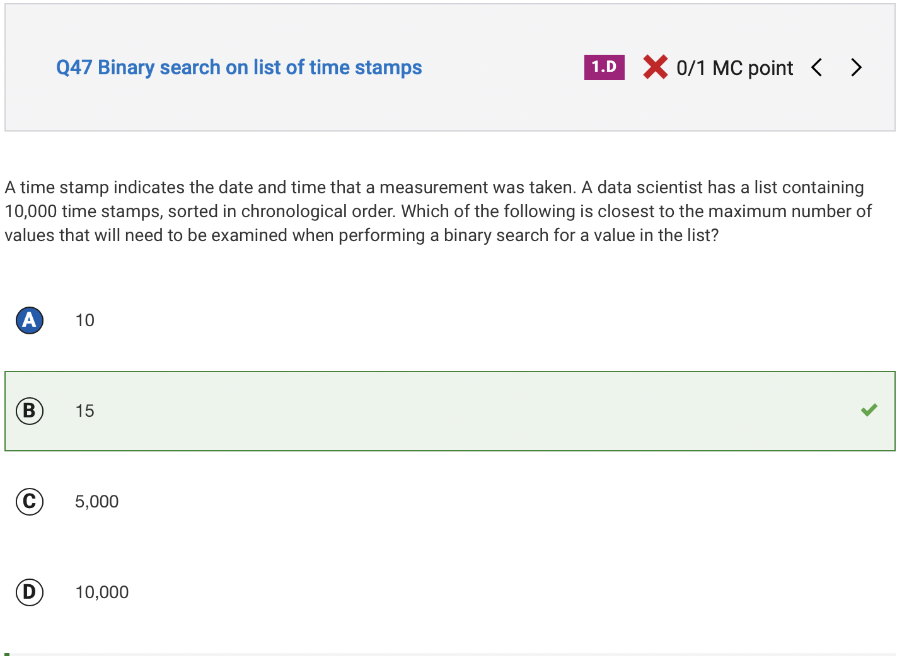Click answer text 10
The height and width of the screenshot is (656, 914).
(84, 320)
